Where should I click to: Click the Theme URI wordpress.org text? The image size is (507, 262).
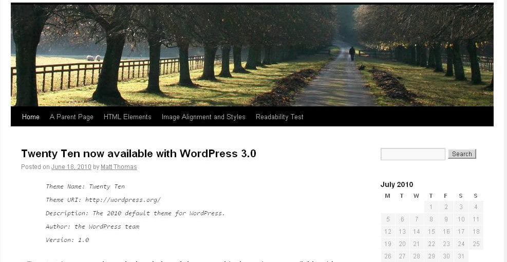(x=123, y=200)
